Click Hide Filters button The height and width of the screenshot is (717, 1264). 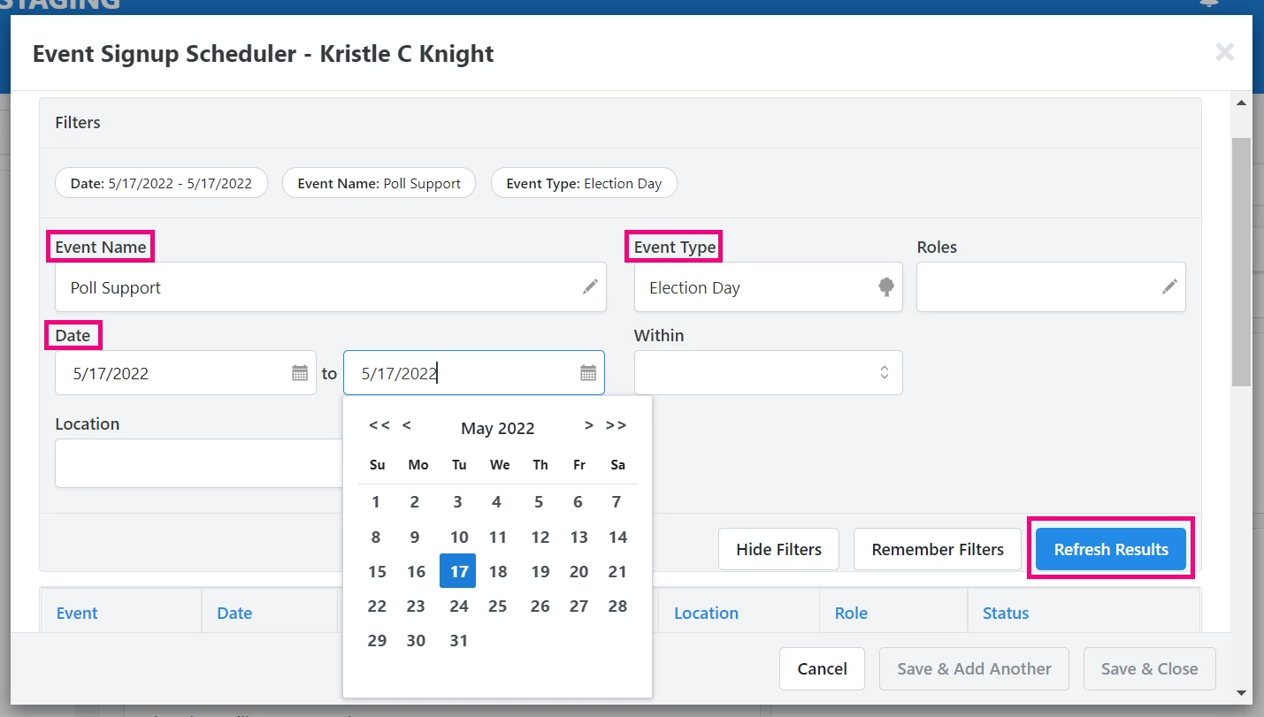click(778, 549)
